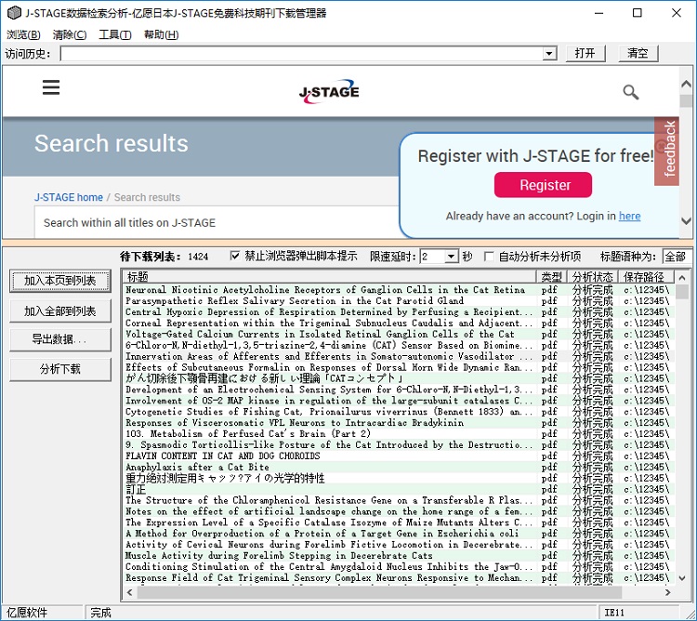
Task: Open the 标题语种为 language selector
Action: (x=677, y=257)
